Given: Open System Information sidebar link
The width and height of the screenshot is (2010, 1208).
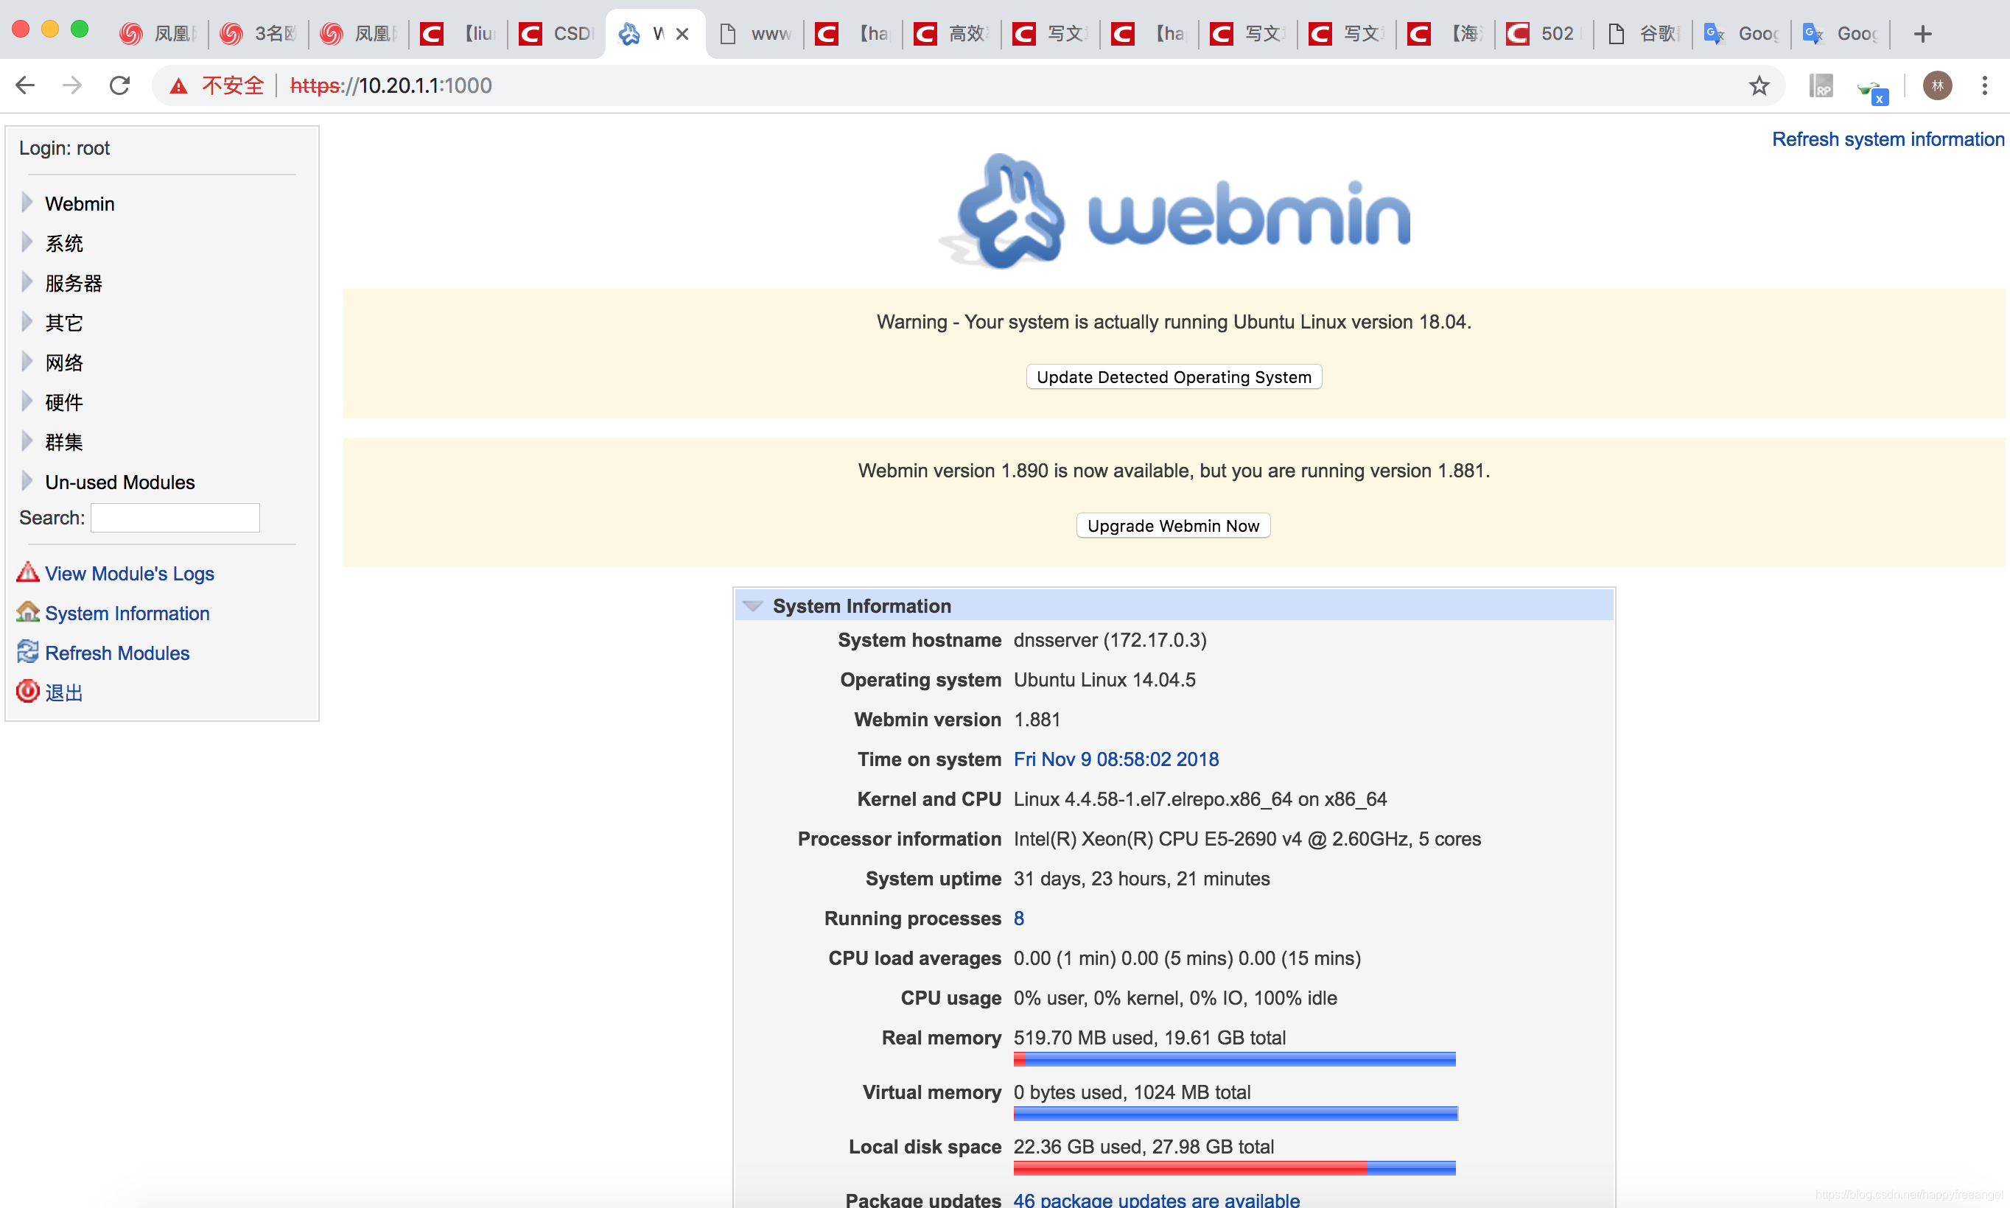Looking at the screenshot, I should [127, 613].
